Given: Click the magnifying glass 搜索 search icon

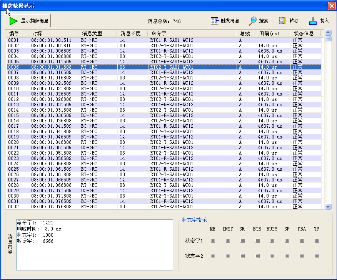Looking at the screenshot, I should tap(254, 20).
